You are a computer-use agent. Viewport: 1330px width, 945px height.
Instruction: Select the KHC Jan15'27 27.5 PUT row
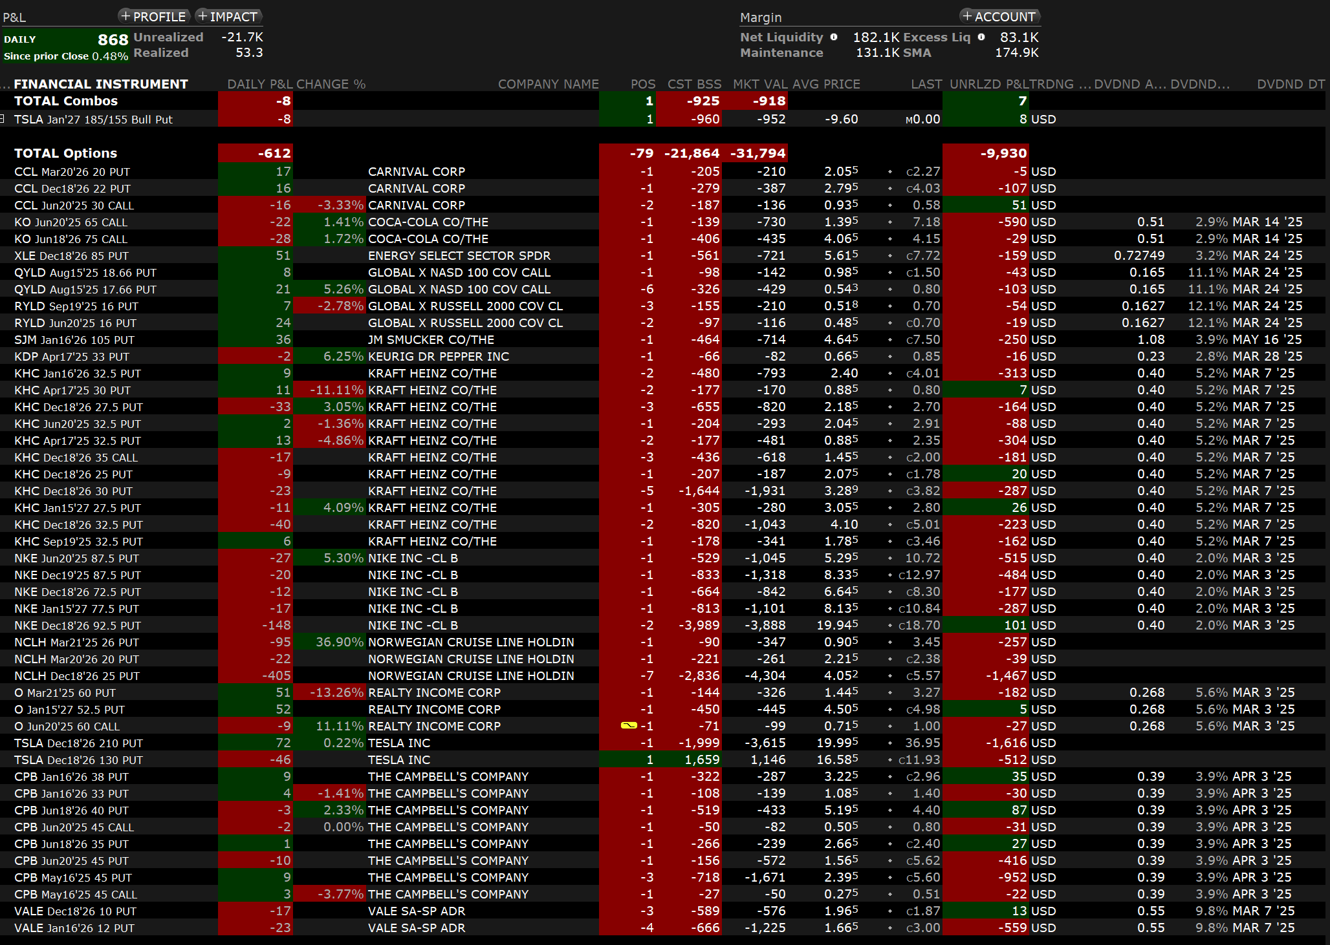[662, 507]
